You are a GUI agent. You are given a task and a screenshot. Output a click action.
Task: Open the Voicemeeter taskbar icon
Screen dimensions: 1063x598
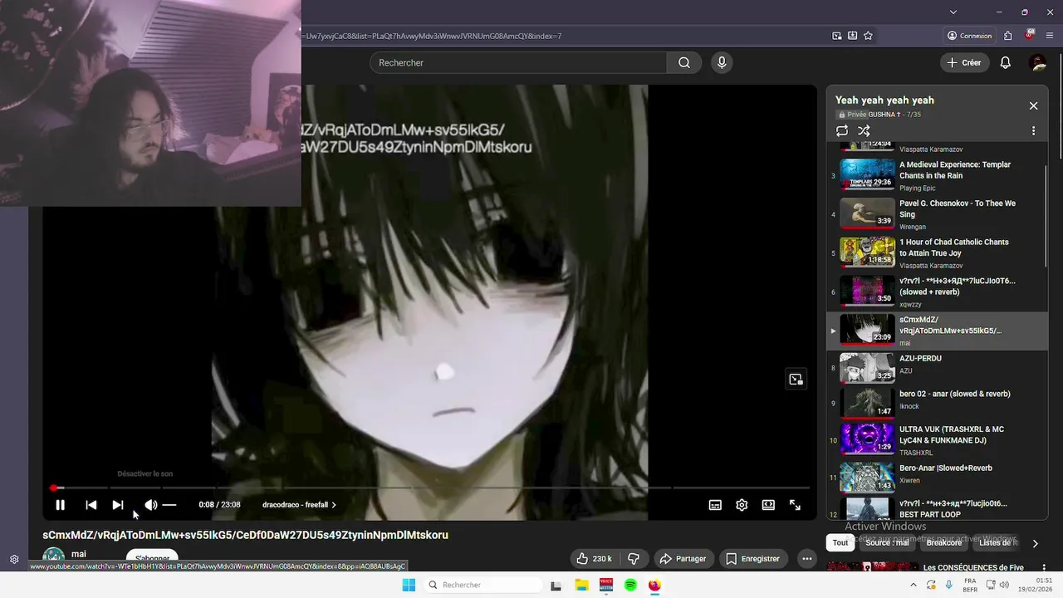point(606,585)
